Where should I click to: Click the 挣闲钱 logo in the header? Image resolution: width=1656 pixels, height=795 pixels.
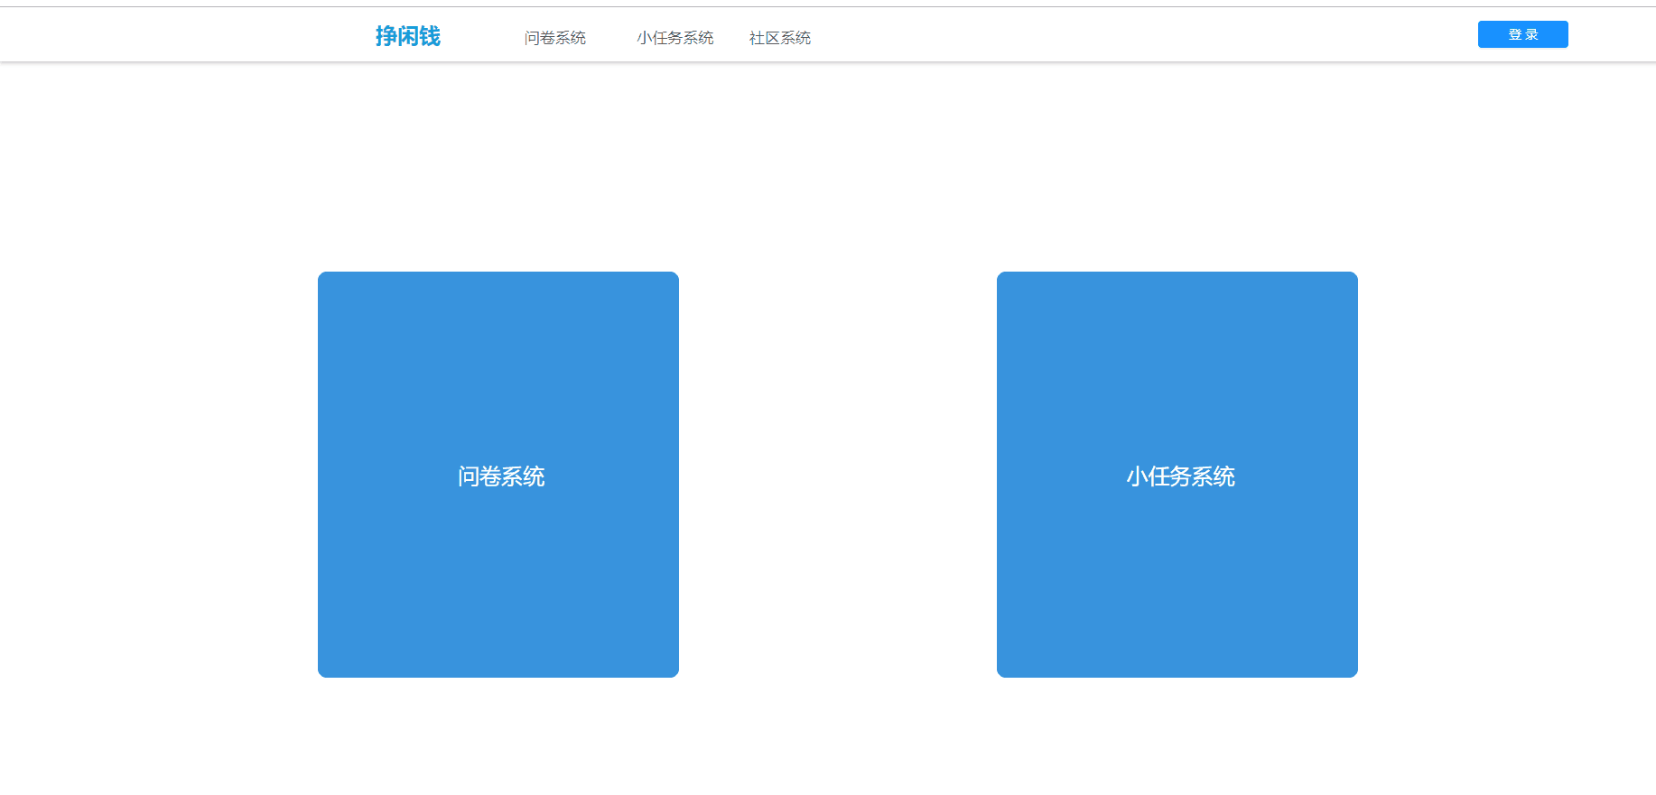(x=408, y=36)
